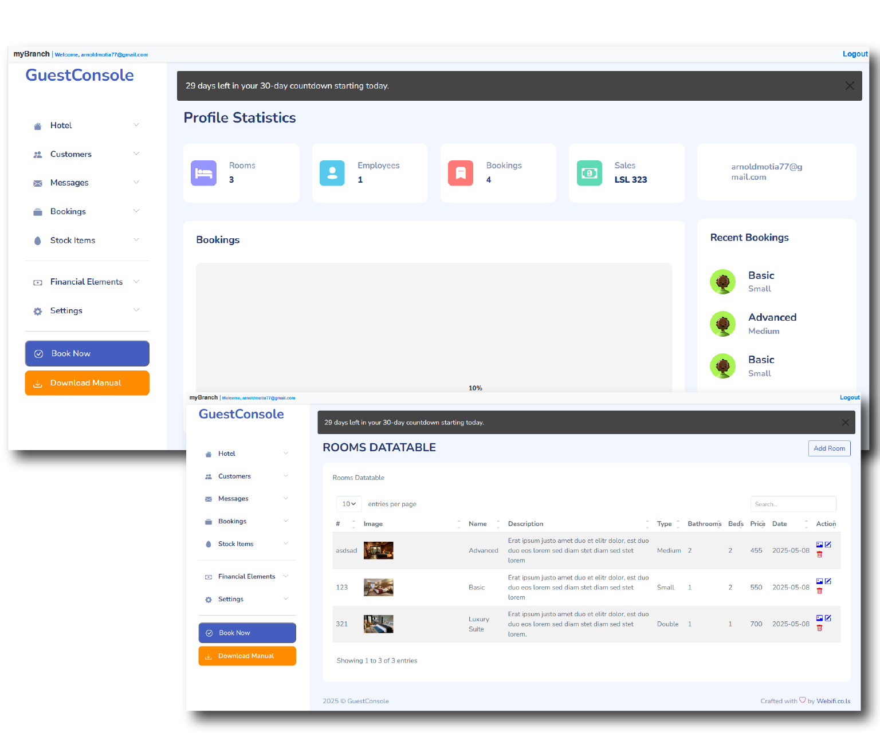Delete the Luxury Suite room via trash icon
880x741 pixels.
819,628
